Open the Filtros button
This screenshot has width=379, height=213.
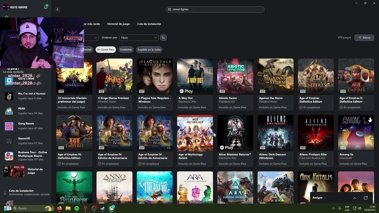tap(364, 38)
